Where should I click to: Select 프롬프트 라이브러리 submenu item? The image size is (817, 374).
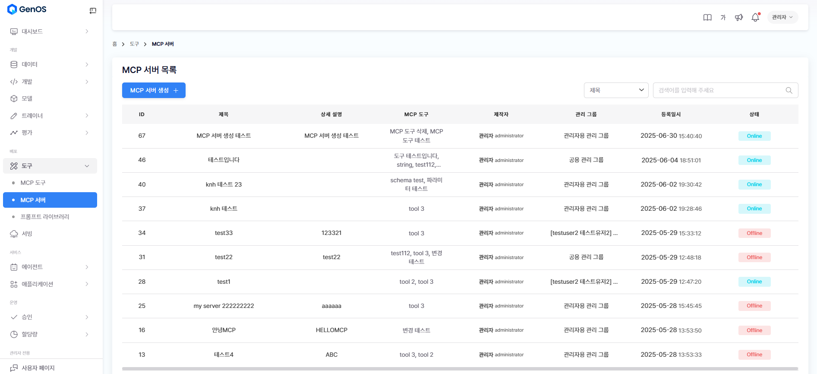(45, 217)
